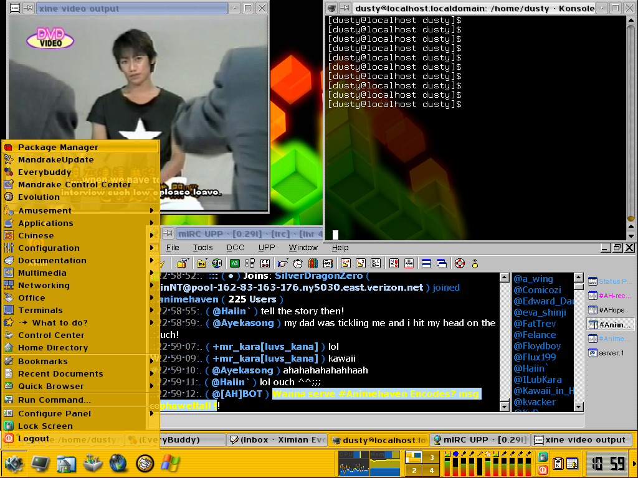The image size is (638, 478).
Task: Launch terminal monitor icon in panel
Action: [x=40, y=463]
